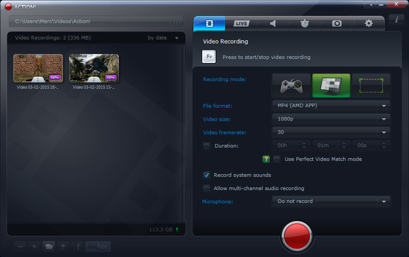This screenshot has height=257, width=409.
Task: Open the Video framerate dropdown
Action: (x=331, y=132)
